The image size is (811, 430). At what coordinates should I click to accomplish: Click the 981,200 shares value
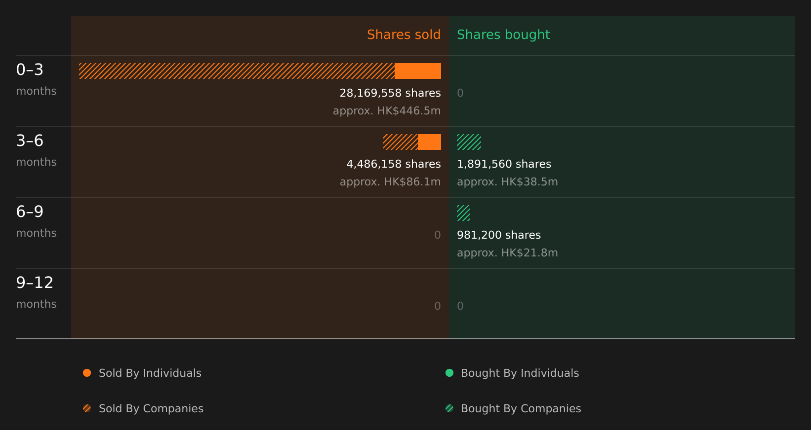click(x=499, y=235)
